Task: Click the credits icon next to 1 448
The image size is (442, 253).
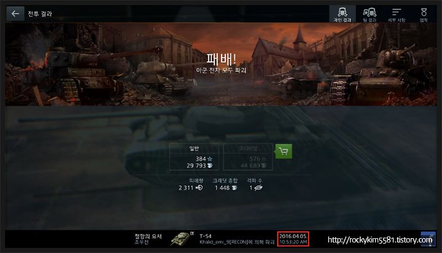Action: point(235,188)
